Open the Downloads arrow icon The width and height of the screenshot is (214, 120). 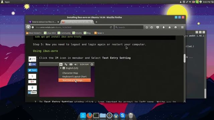coord(164,27)
